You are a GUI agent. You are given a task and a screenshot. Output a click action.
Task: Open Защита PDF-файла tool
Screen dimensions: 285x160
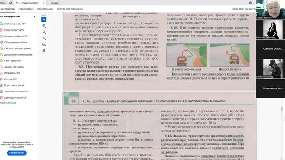[x=14, y=67]
